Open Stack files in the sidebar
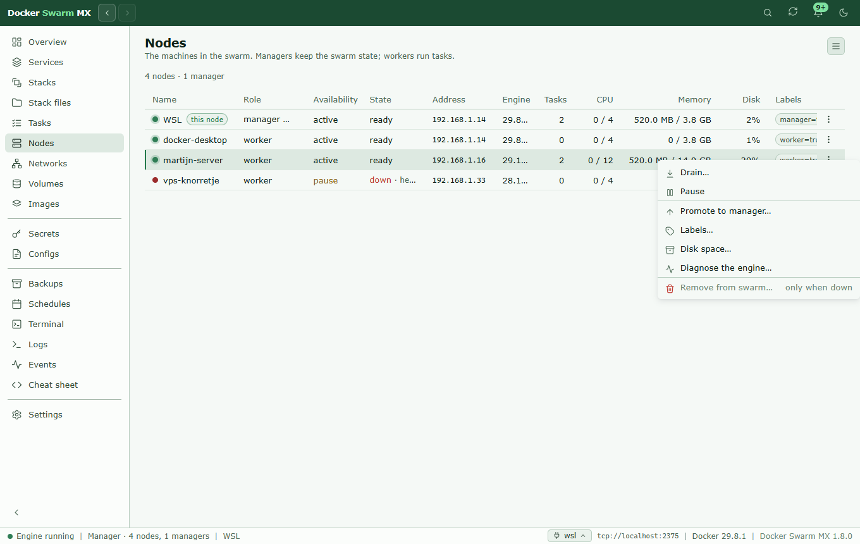The image size is (860, 544). pos(64,102)
